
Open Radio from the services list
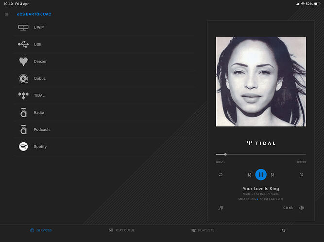pyautogui.click(x=39, y=112)
